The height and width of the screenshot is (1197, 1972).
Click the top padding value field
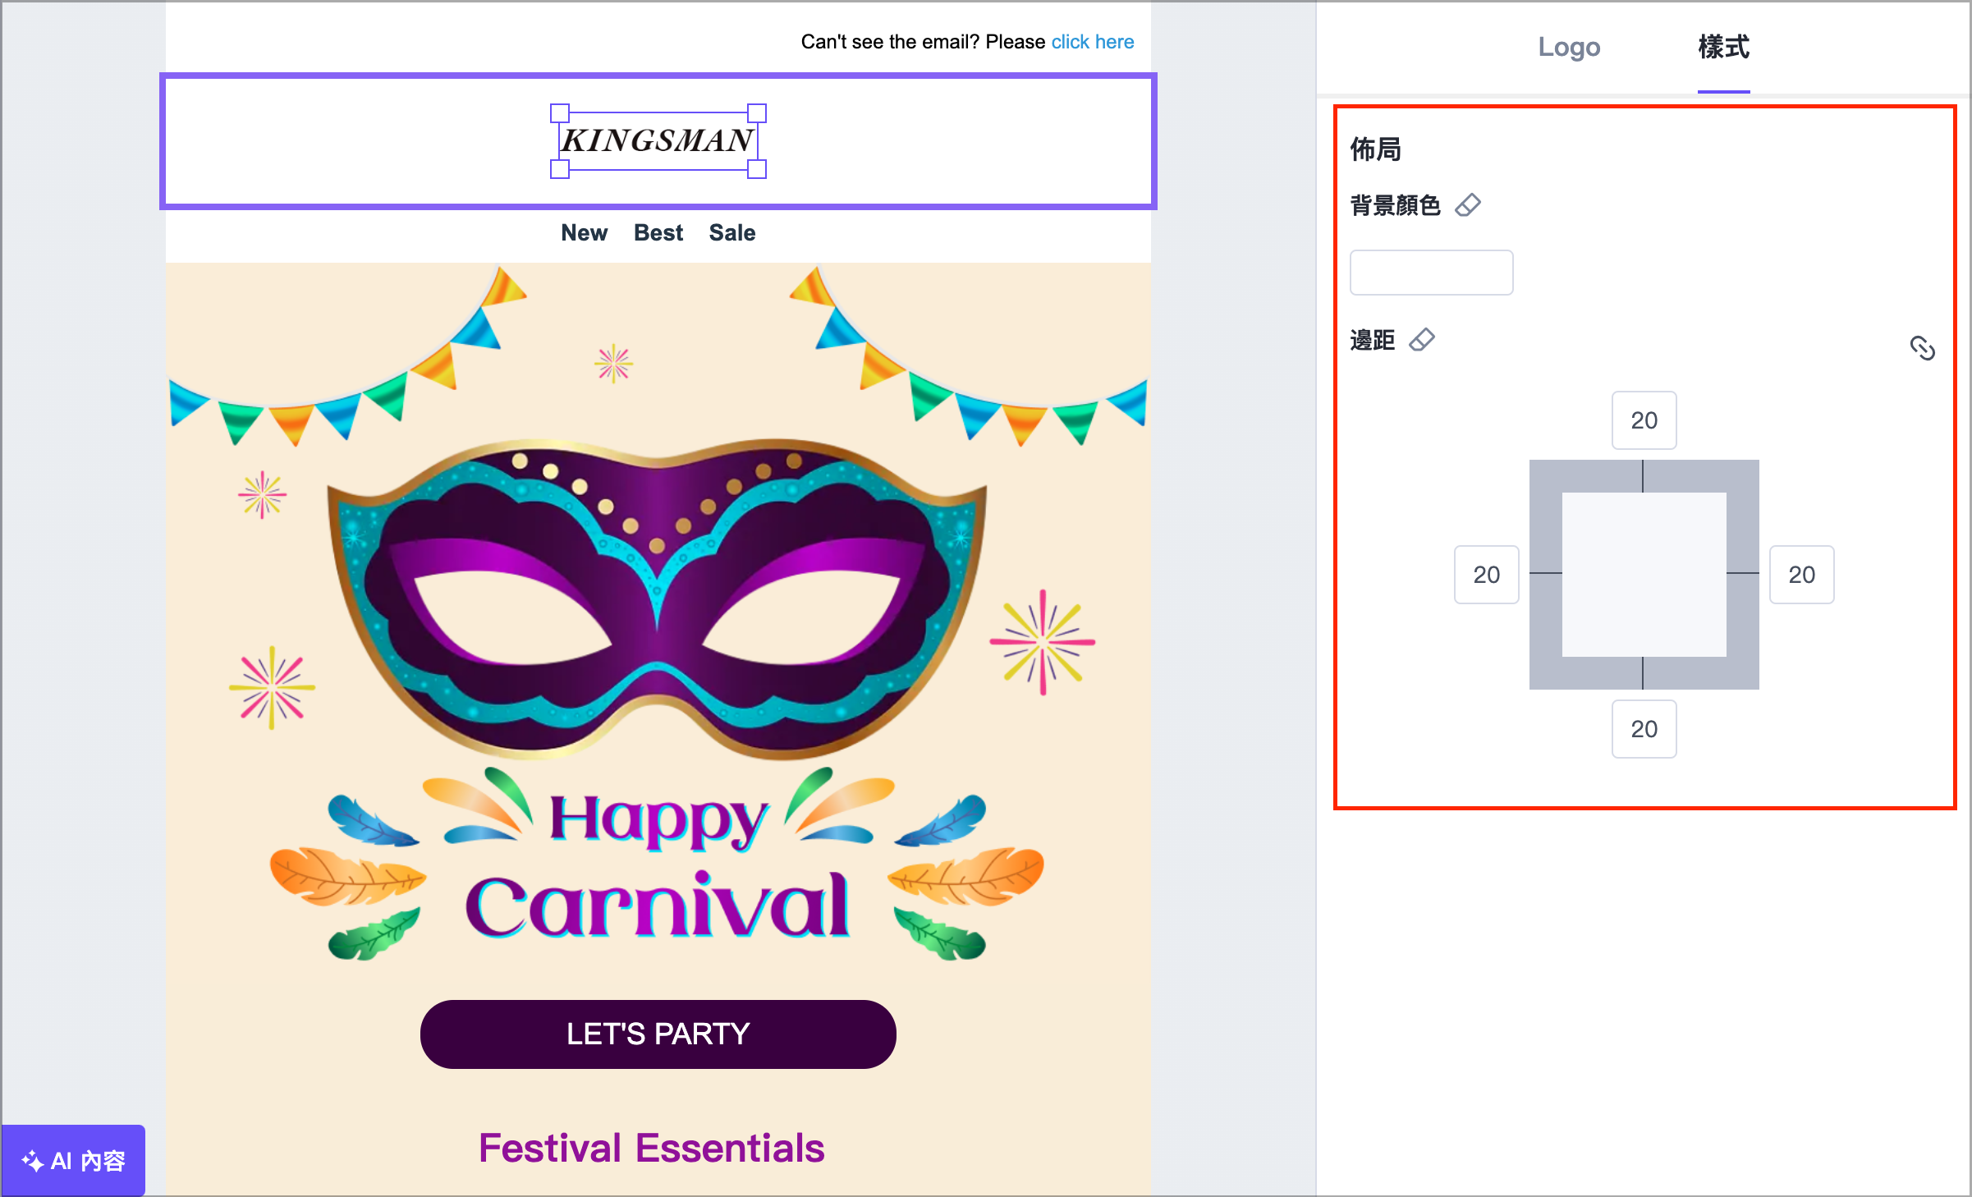1644,420
